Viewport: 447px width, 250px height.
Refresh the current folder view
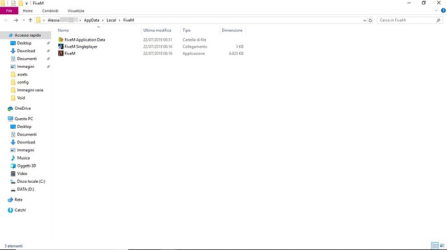coord(371,20)
